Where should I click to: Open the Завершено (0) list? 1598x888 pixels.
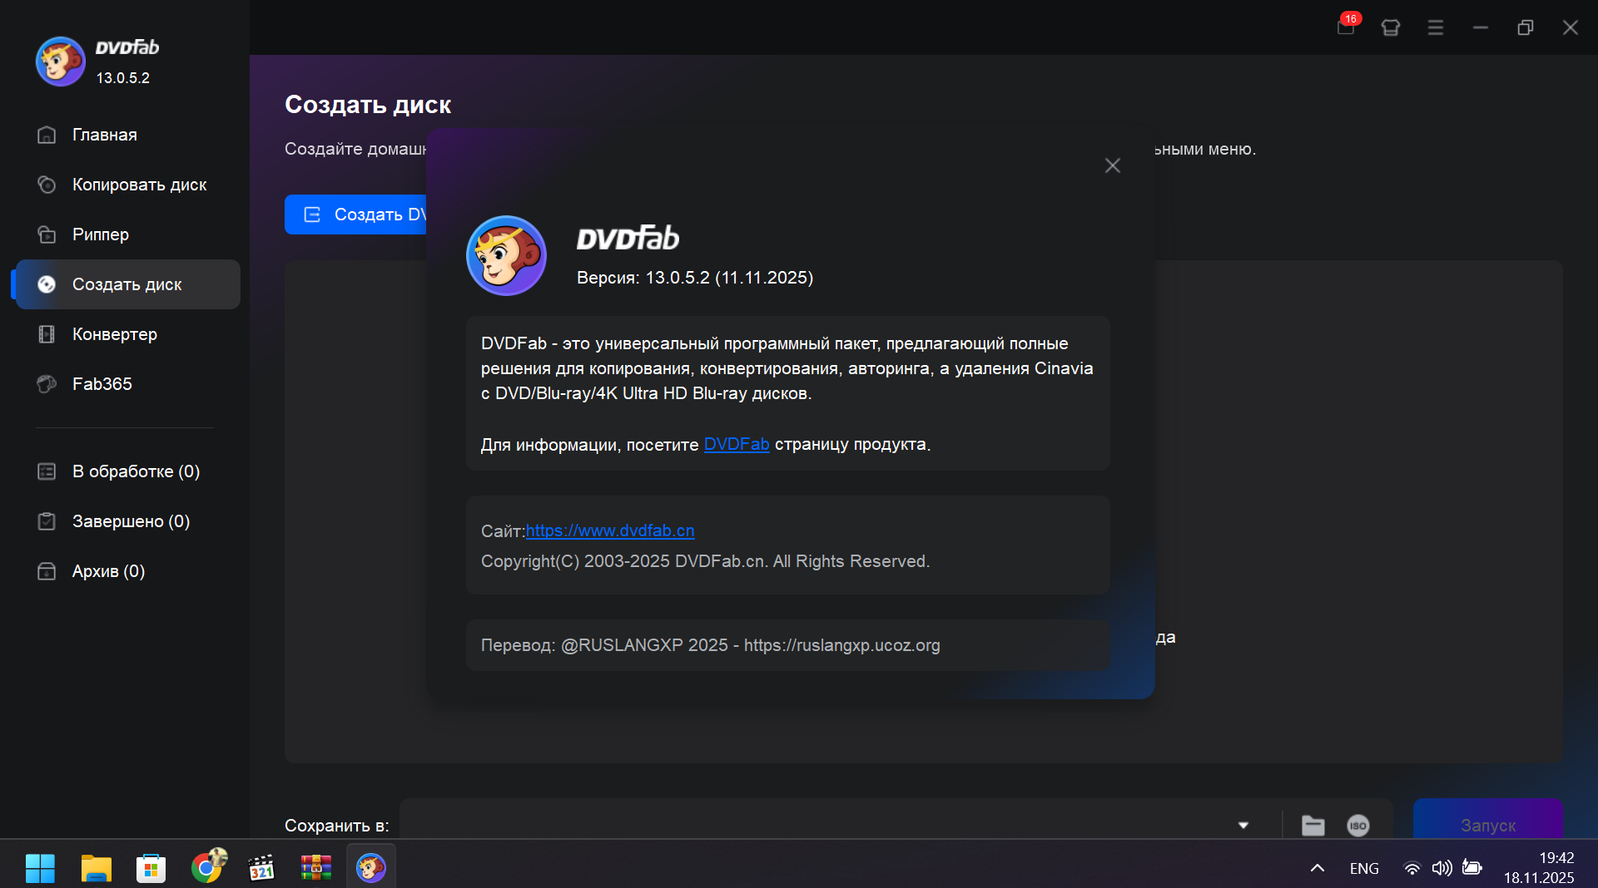tap(131, 521)
